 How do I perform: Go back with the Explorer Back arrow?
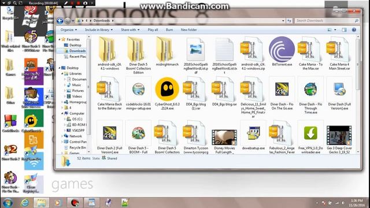(60, 21)
